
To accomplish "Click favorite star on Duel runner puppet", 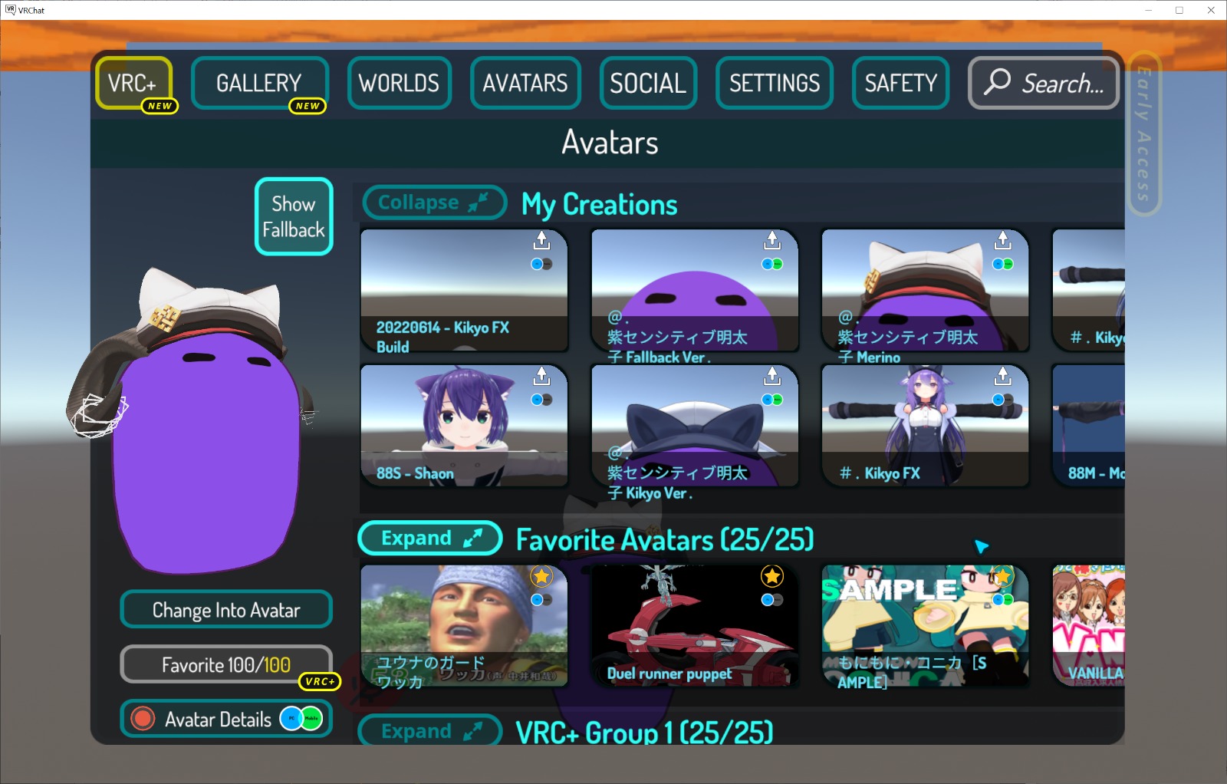I will [x=771, y=576].
